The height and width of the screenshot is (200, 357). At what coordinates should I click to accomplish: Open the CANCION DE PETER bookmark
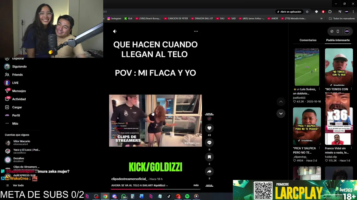tap(176, 19)
